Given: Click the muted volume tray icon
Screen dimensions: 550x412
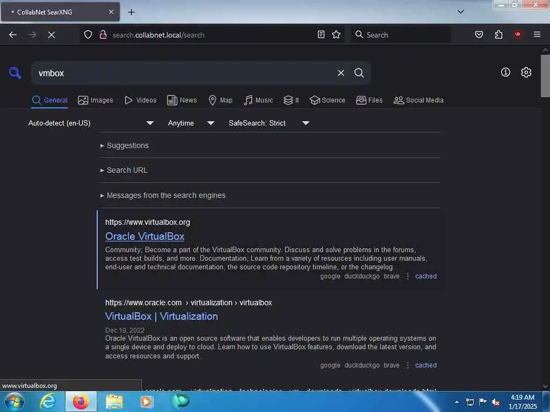Looking at the screenshot, I should tap(496, 402).
